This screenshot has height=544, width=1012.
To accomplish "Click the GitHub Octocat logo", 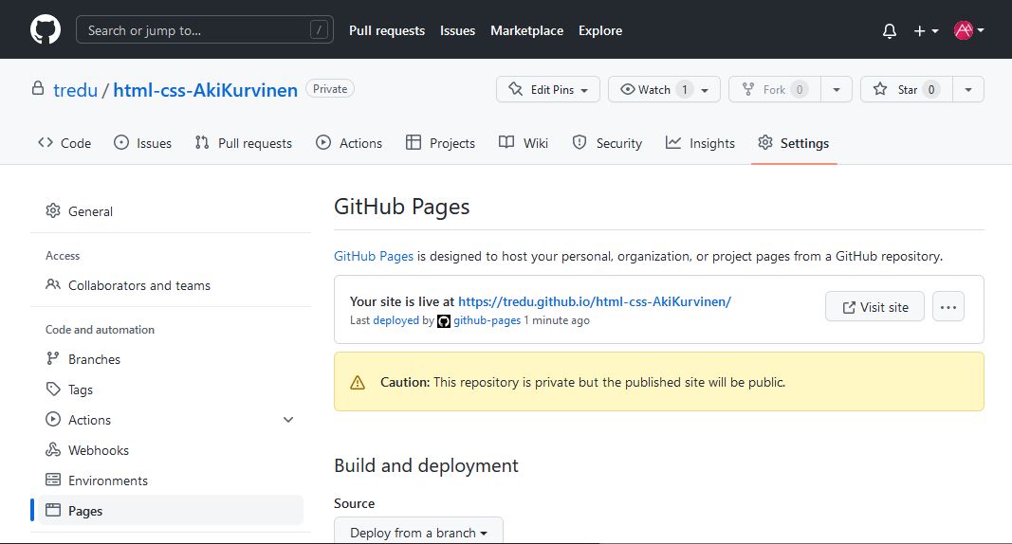I will [x=45, y=30].
